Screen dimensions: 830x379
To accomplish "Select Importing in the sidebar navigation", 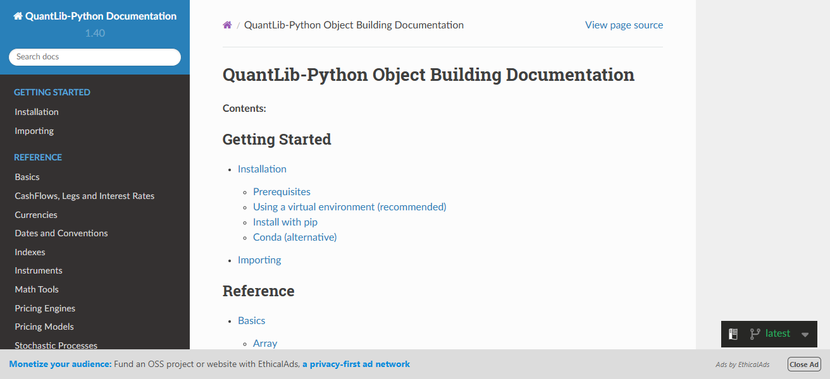I will (x=34, y=131).
